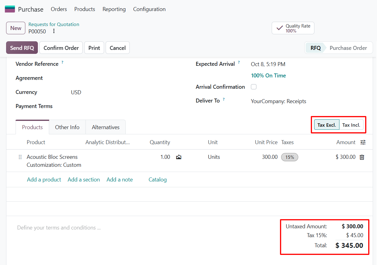
Task: Open the column settings adjust icon
Action: (363, 142)
